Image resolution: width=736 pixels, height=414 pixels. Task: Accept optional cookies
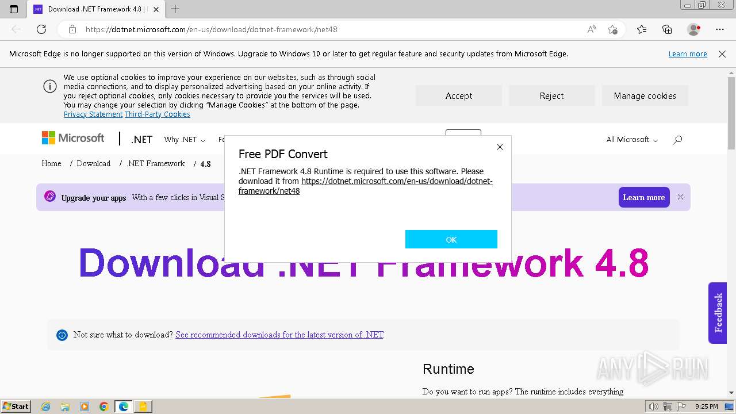tap(459, 96)
